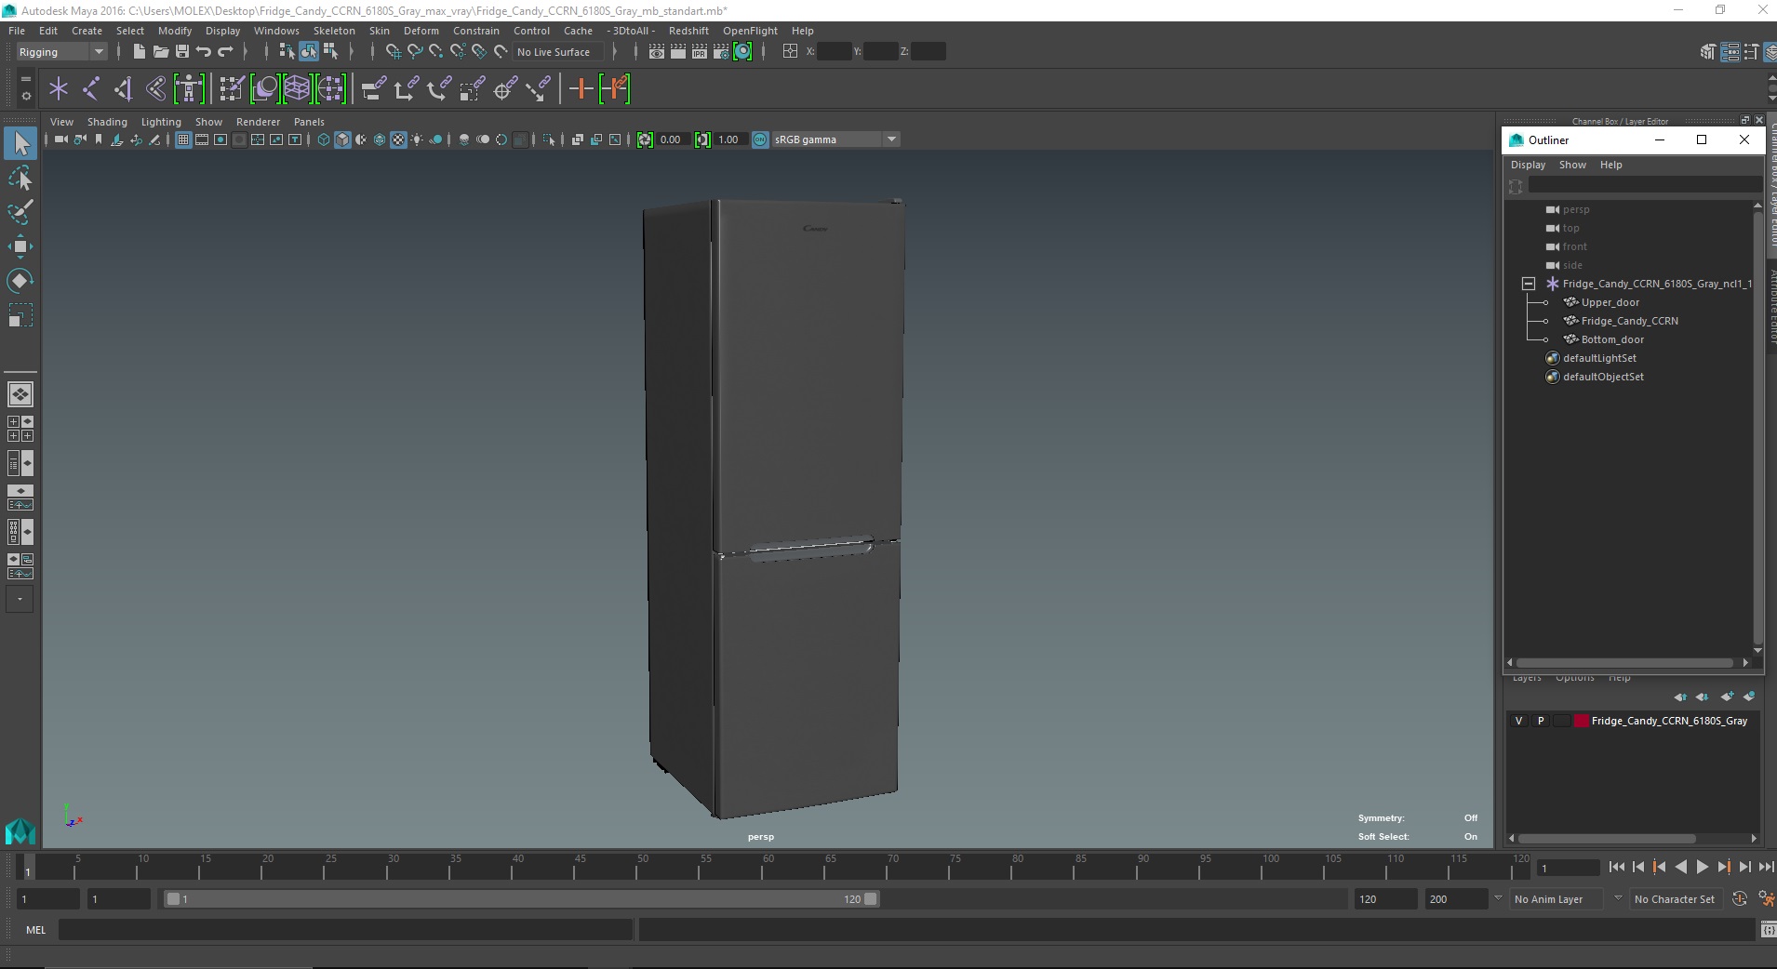Switch to single perspective pane layout

point(20,394)
